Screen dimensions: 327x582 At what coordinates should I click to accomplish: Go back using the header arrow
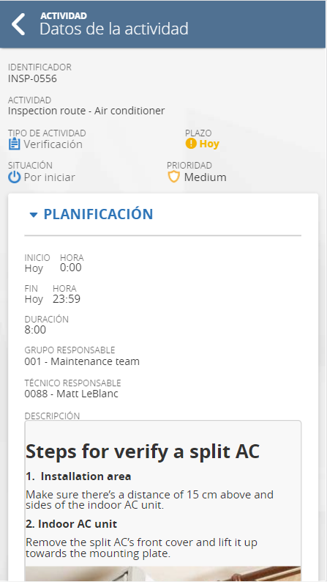click(x=18, y=24)
